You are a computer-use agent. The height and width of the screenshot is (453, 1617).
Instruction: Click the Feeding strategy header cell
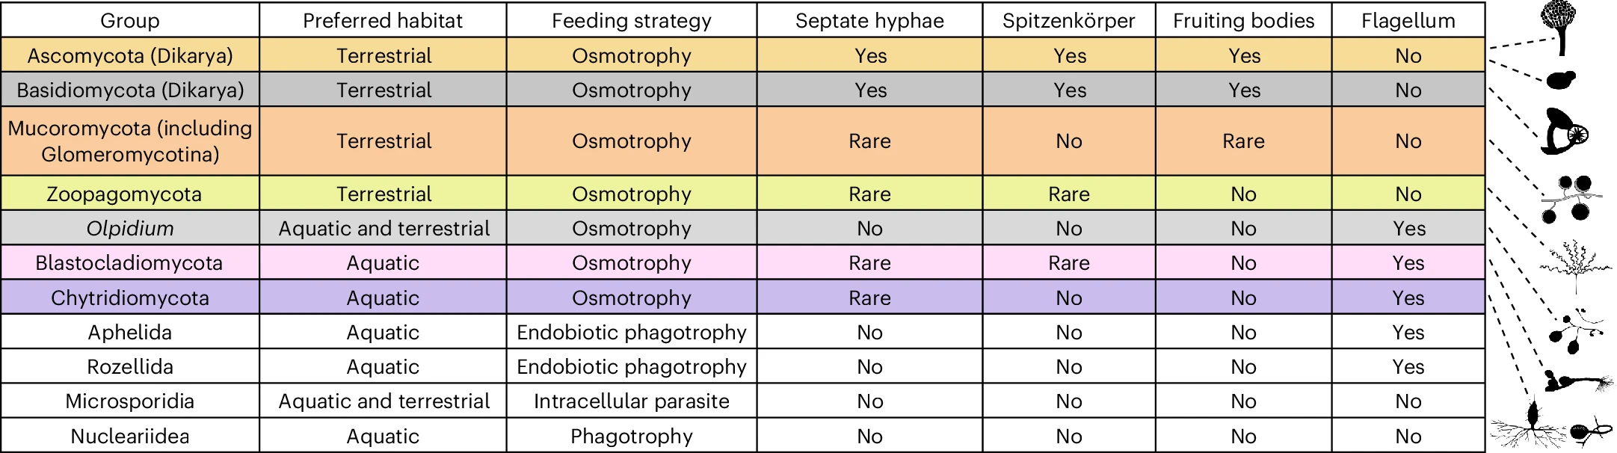tap(632, 20)
